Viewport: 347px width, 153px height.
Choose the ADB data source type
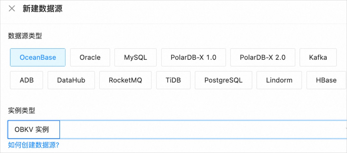pyautogui.click(x=27, y=80)
